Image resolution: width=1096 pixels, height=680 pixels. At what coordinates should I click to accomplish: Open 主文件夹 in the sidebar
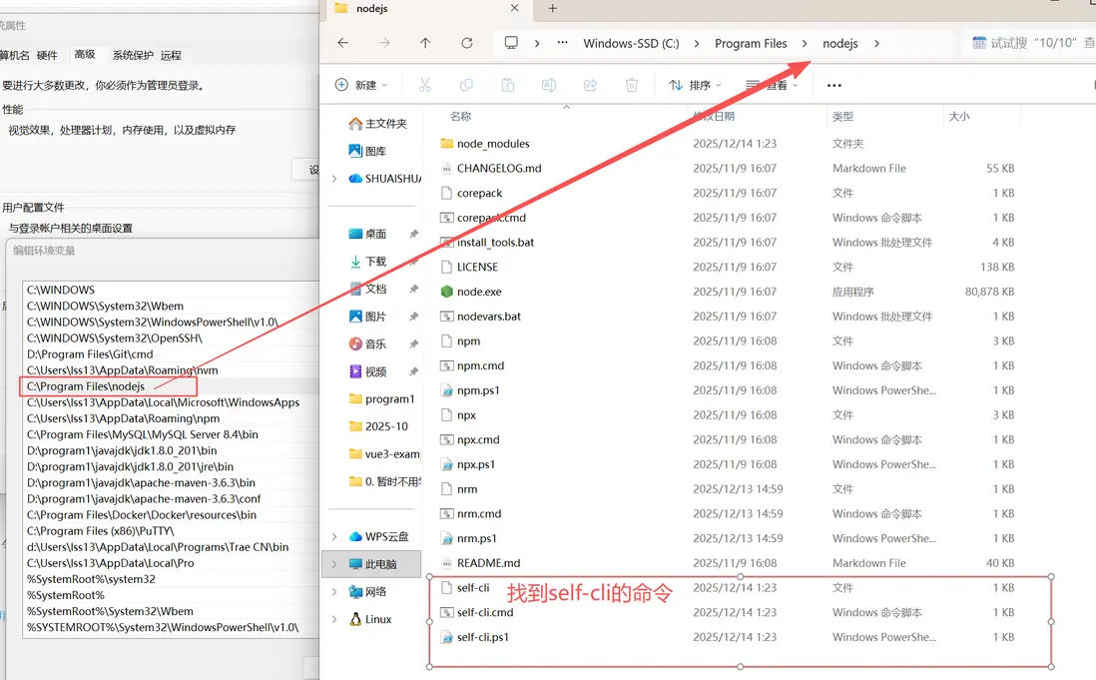coord(377,124)
